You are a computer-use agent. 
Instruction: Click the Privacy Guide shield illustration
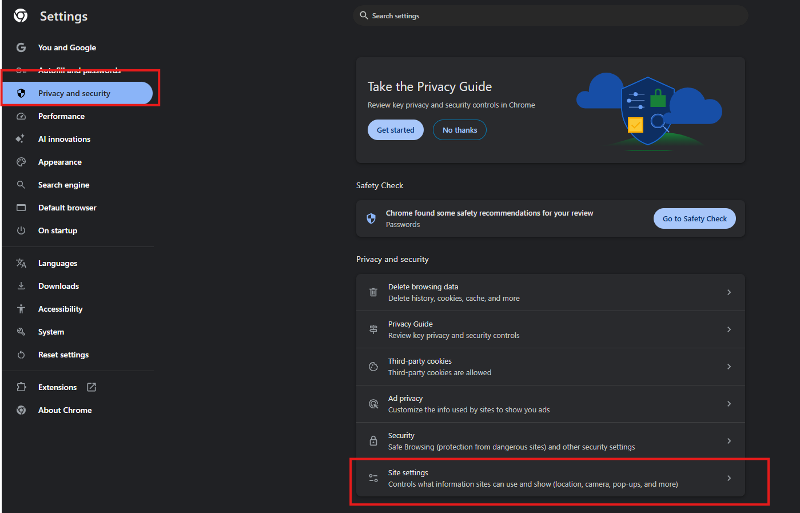[x=649, y=112]
